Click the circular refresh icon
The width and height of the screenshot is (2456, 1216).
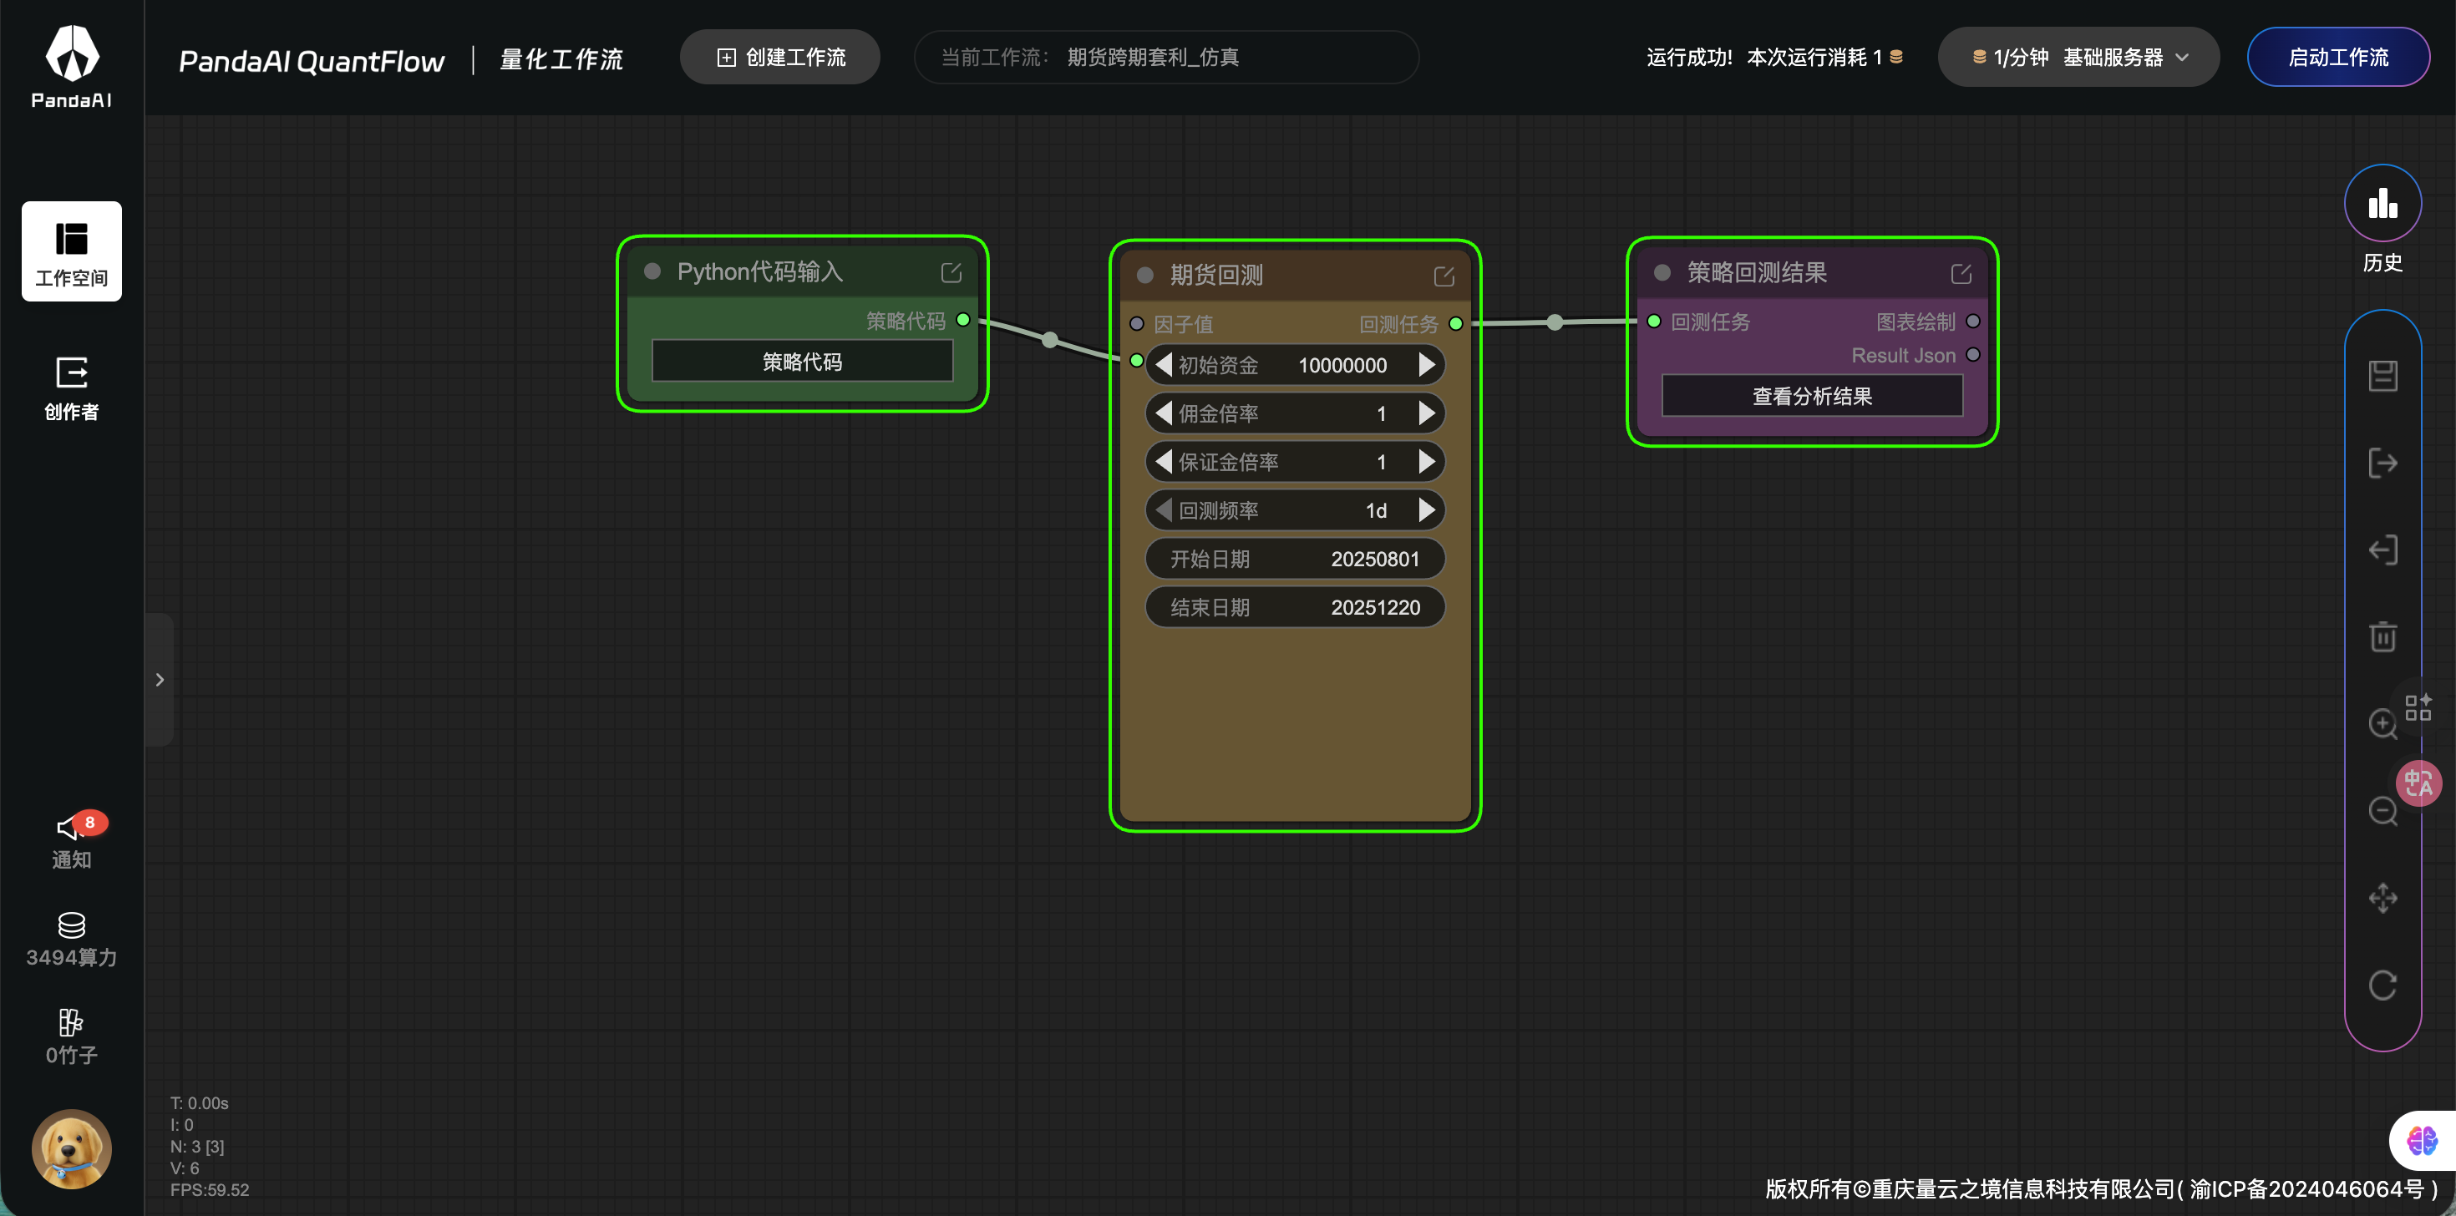(2382, 985)
